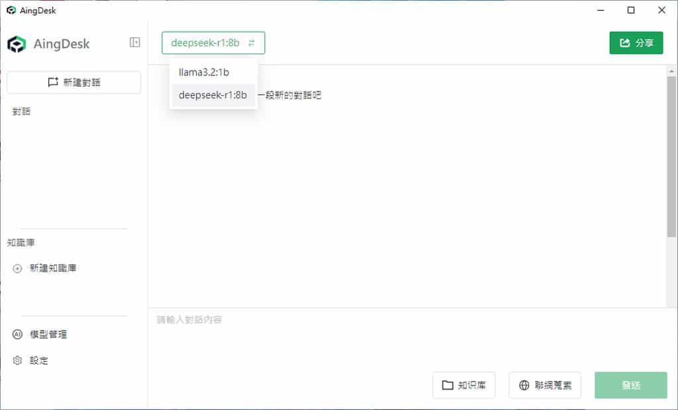Close the AingDesk window
Screen dimensions: 678x410
click(661, 11)
